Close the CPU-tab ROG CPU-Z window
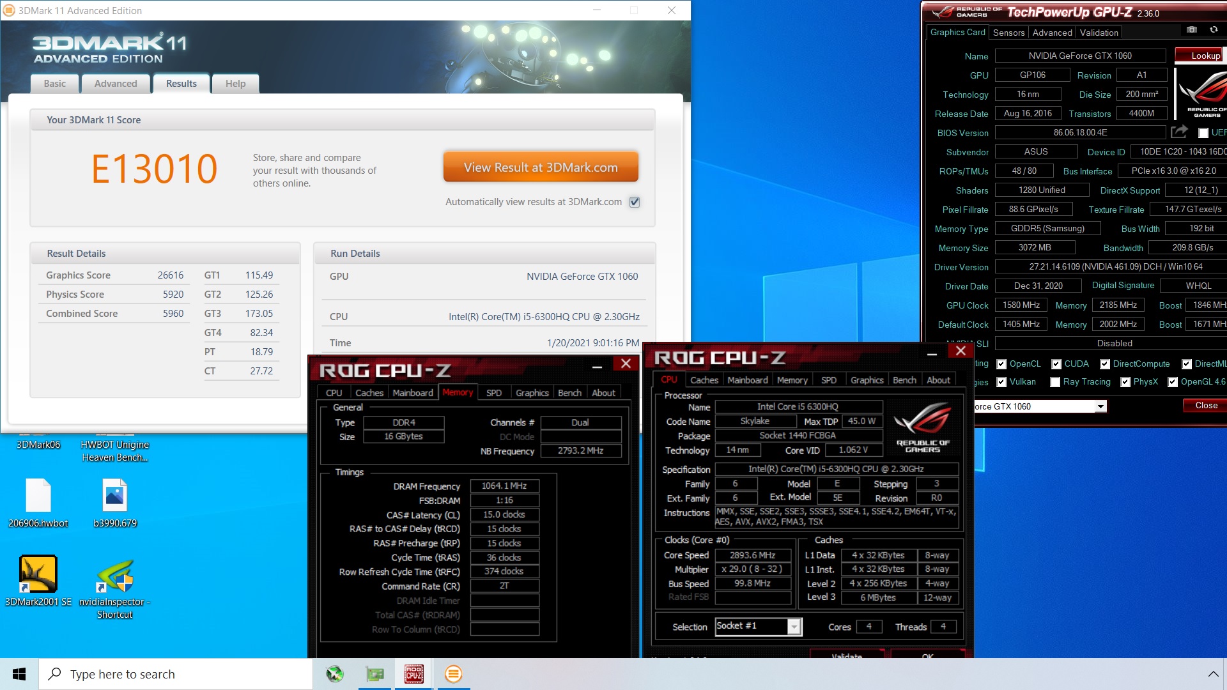 (960, 351)
